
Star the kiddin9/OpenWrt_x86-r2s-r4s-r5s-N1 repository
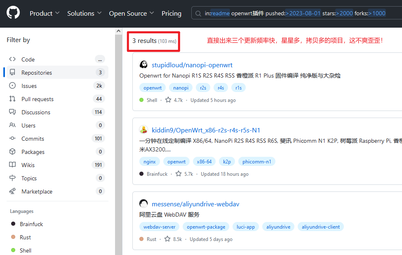(179, 174)
